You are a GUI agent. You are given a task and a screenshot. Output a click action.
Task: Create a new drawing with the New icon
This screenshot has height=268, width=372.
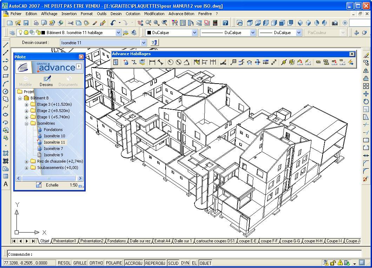10,23
